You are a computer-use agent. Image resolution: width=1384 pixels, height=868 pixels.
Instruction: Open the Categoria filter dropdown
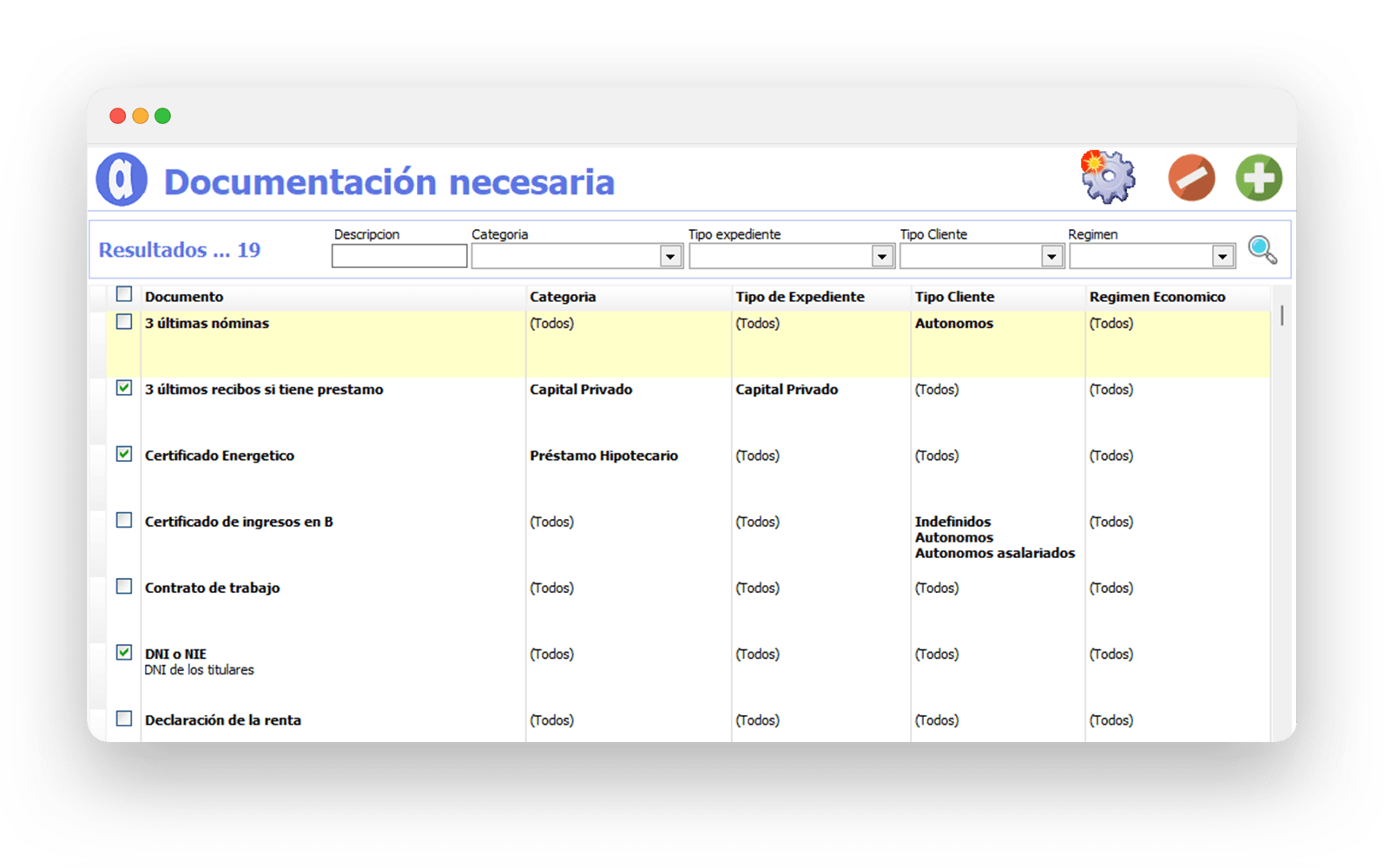pos(669,256)
